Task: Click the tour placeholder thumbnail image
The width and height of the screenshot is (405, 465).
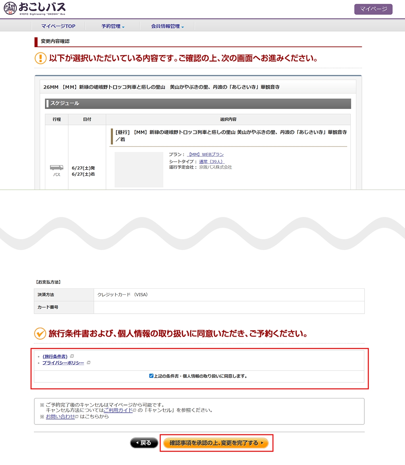Action: (139, 169)
